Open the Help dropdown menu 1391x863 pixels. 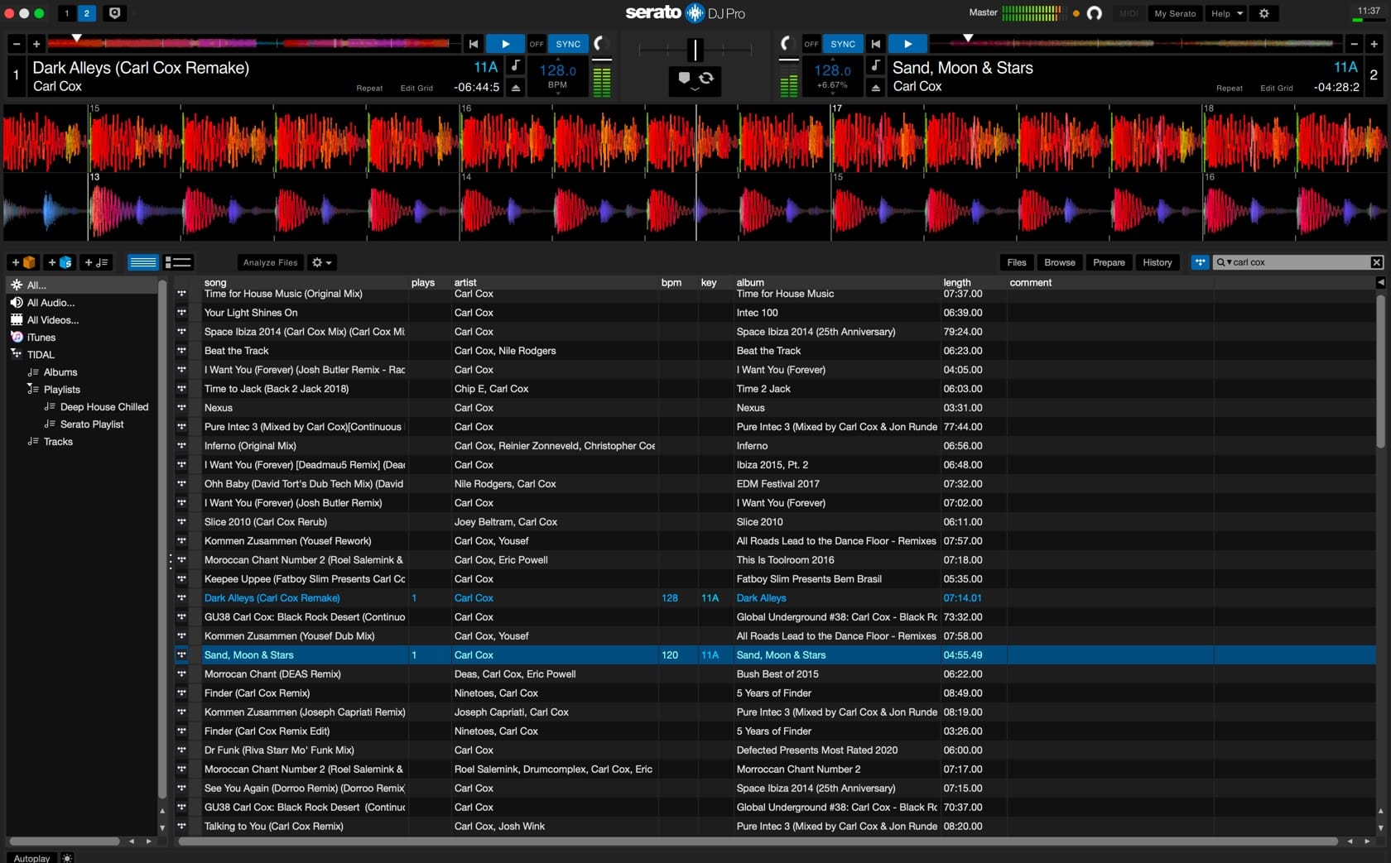pos(1225,13)
